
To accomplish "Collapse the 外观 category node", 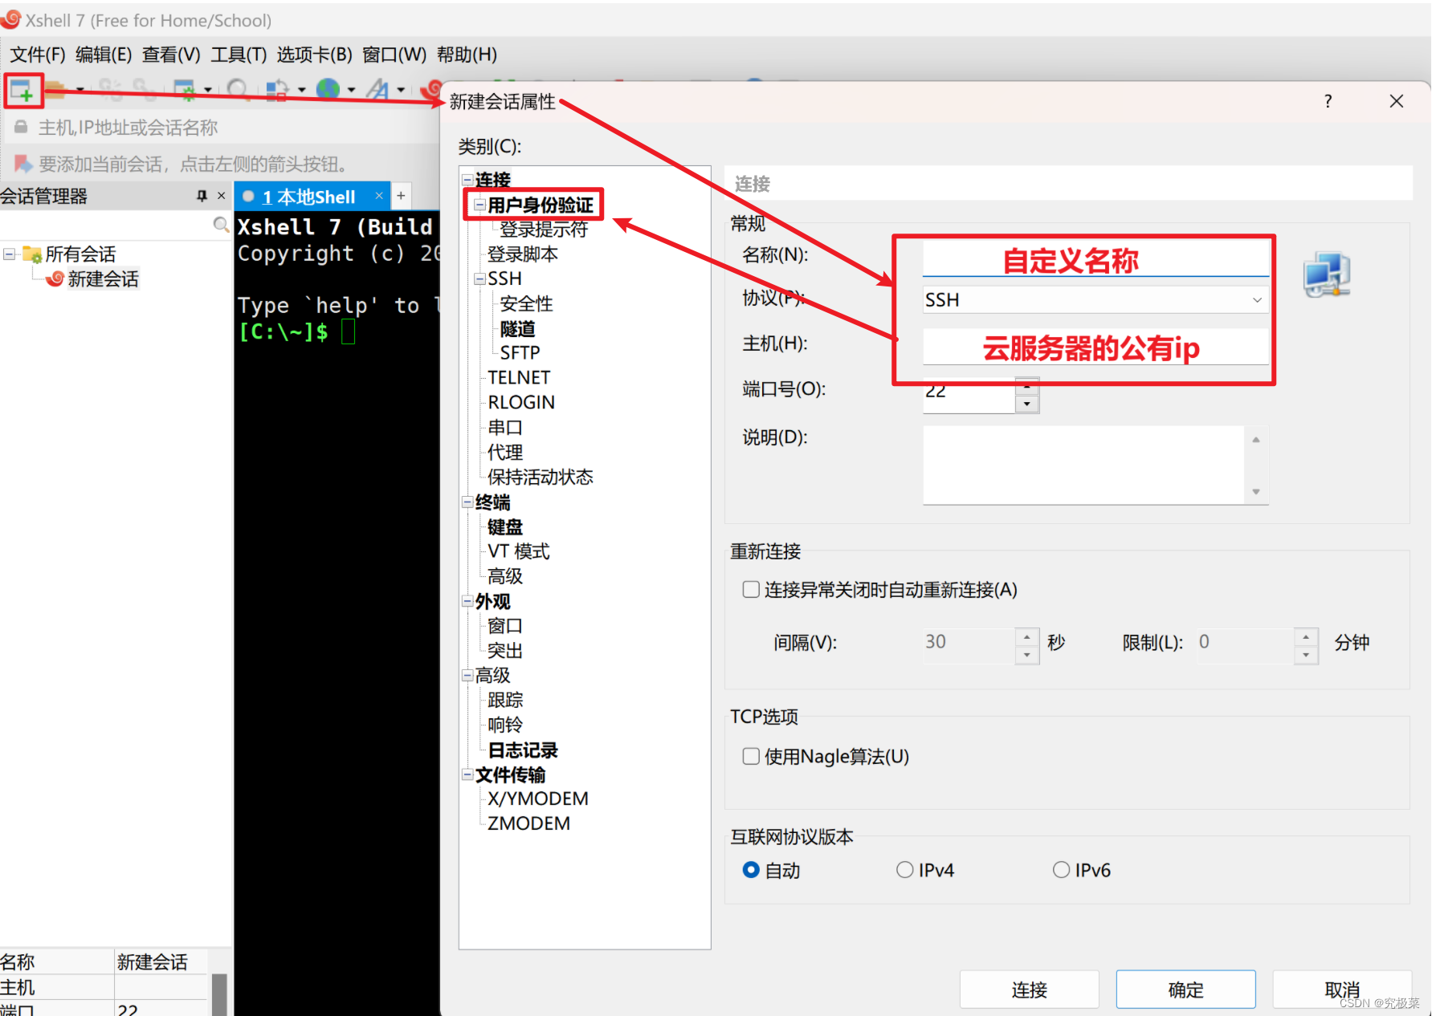I will click(x=467, y=601).
